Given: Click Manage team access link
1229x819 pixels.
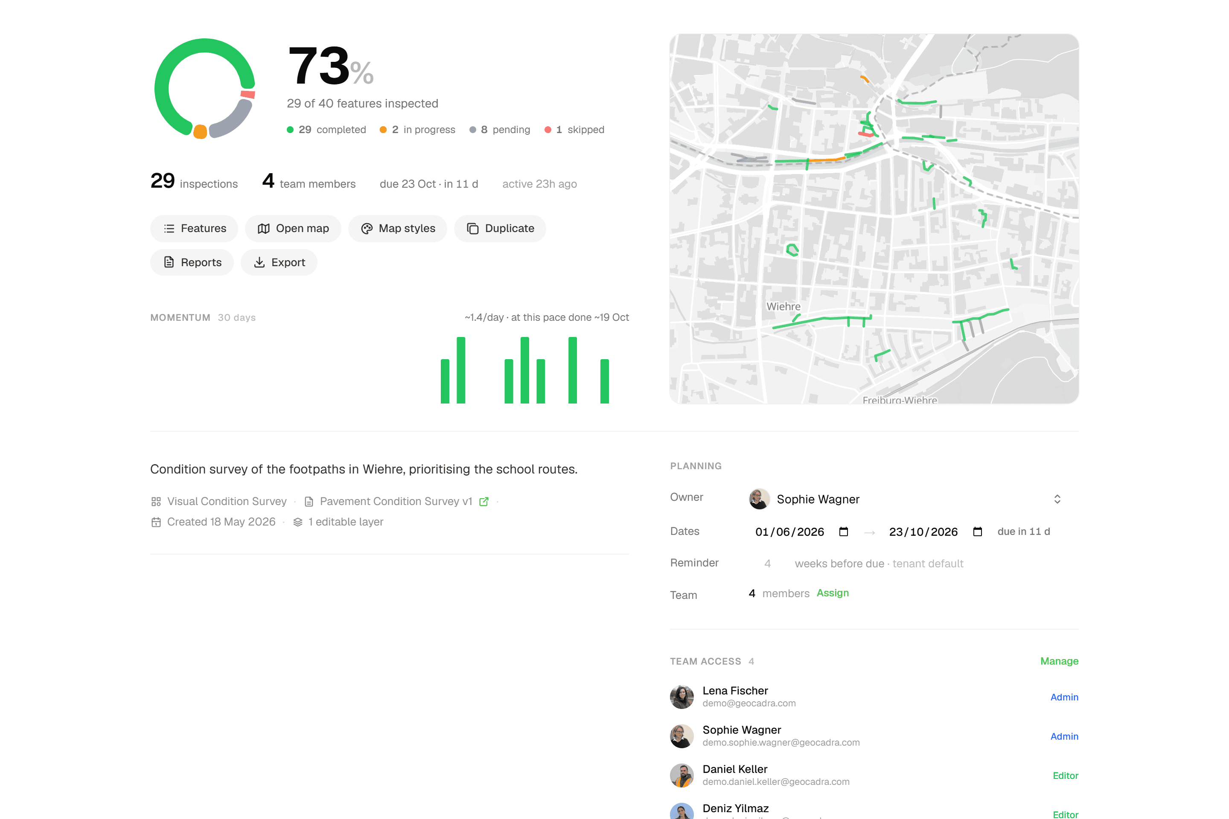Looking at the screenshot, I should tap(1059, 661).
